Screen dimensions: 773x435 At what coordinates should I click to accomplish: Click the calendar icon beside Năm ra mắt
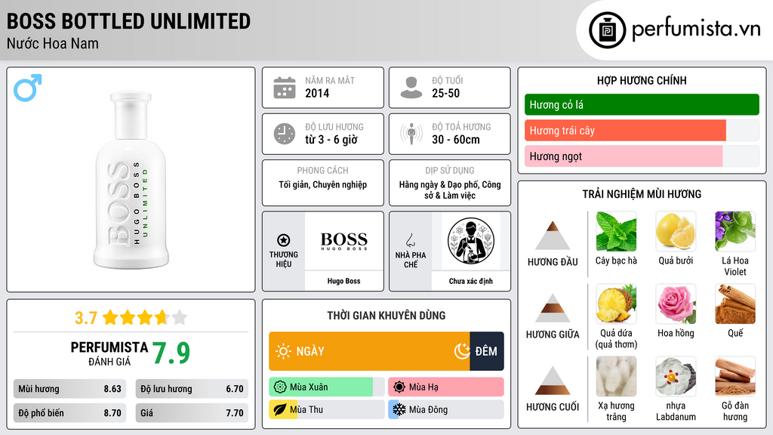pyautogui.click(x=285, y=88)
